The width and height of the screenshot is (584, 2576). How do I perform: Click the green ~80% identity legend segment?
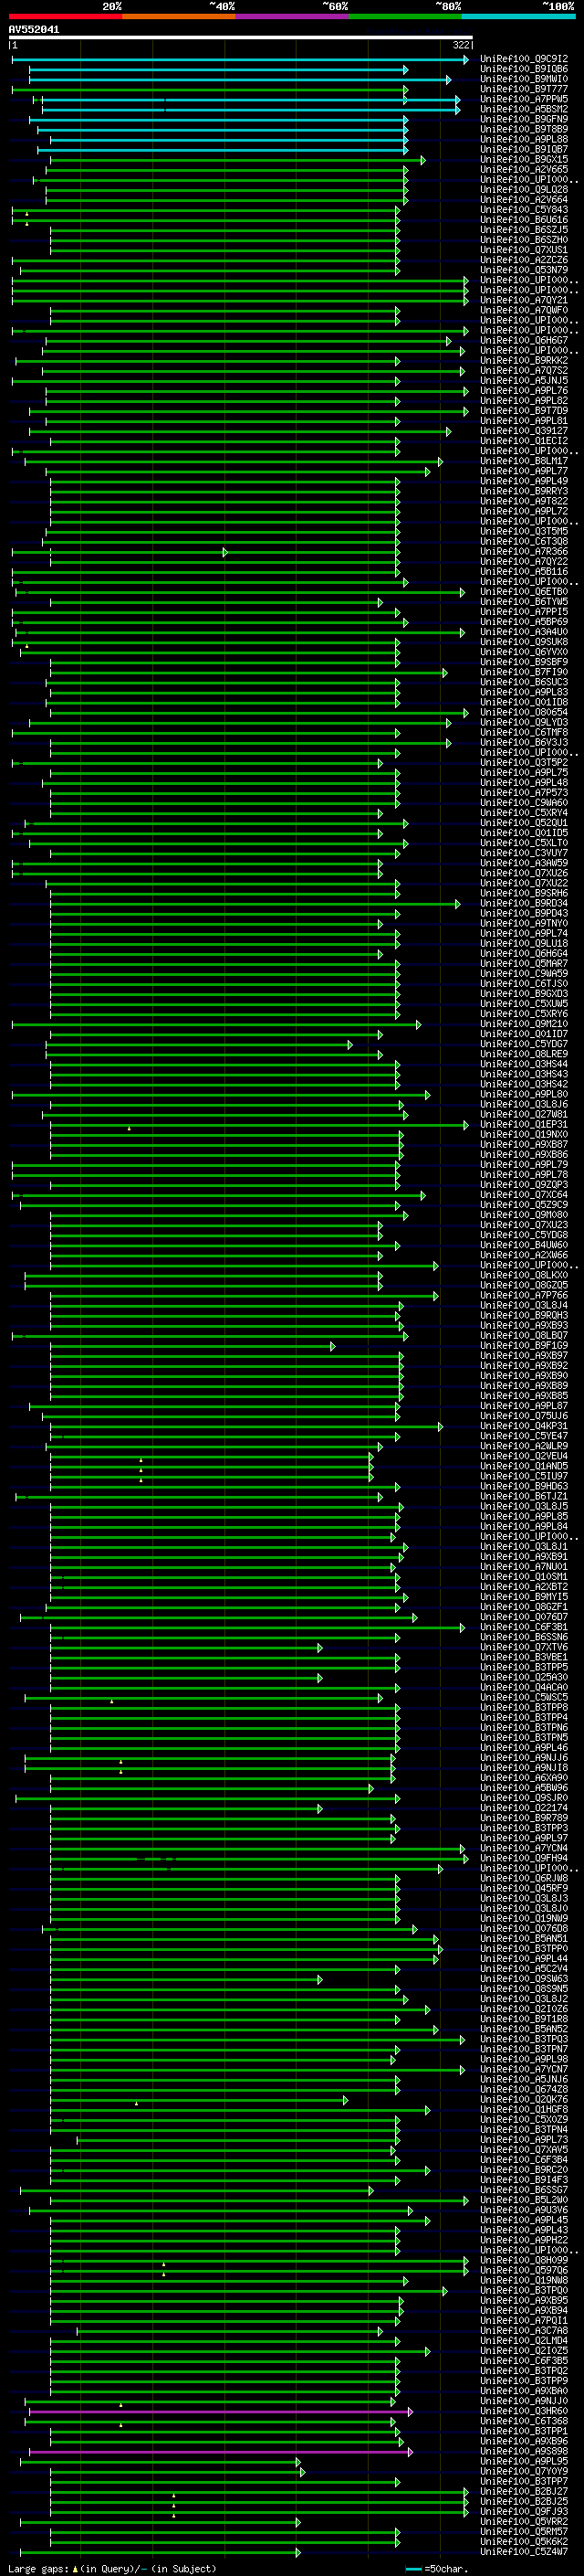405,16
